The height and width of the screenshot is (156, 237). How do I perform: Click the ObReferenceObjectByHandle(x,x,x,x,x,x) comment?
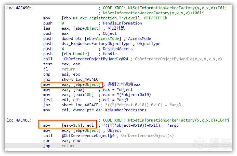(178, 59)
